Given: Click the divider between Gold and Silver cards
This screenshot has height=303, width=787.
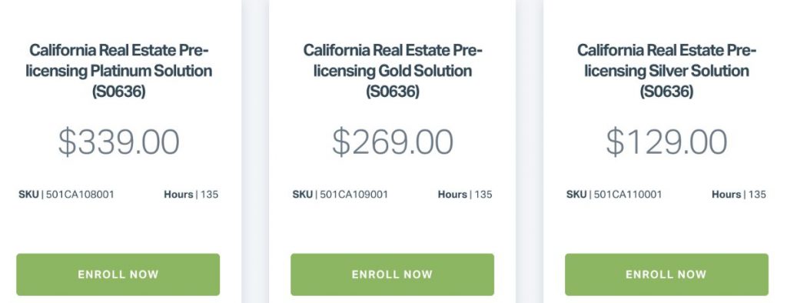Looking at the screenshot, I should pyautogui.click(x=530, y=151).
